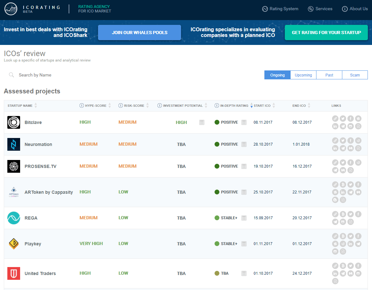Click the PROSENSE.TV logo thumbnail

(x=14, y=166)
